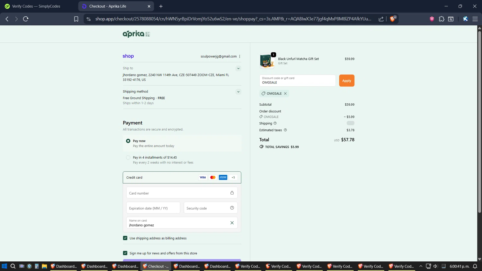Viewport: 482px width, 271px height.
Task: Open the notifications bell icon
Action: [x=475, y=266]
